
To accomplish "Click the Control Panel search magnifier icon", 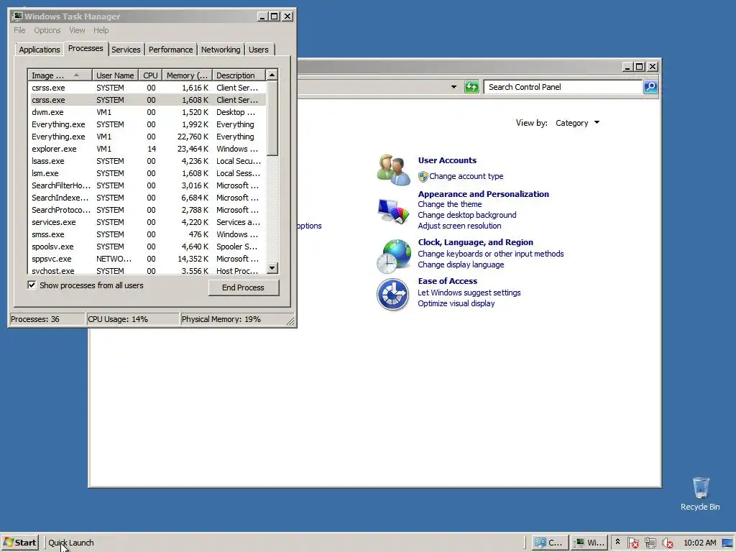I will pyautogui.click(x=650, y=87).
